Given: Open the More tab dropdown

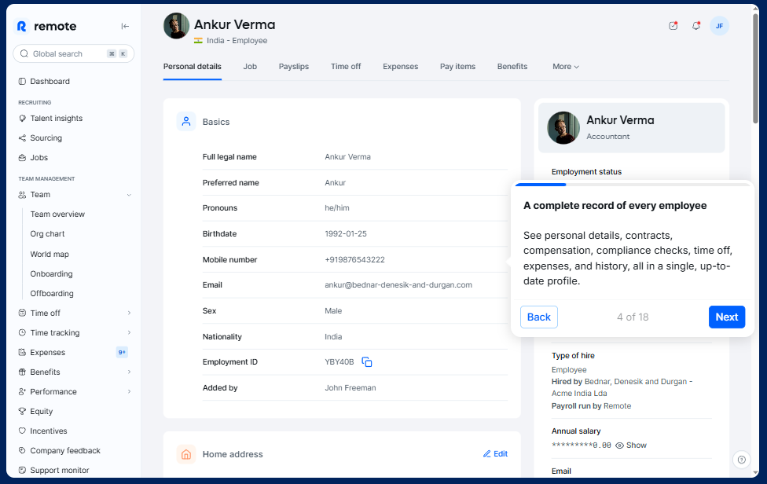Looking at the screenshot, I should click(566, 67).
